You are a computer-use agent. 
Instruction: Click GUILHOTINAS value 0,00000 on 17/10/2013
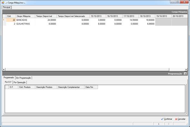[x=131, y=24]
